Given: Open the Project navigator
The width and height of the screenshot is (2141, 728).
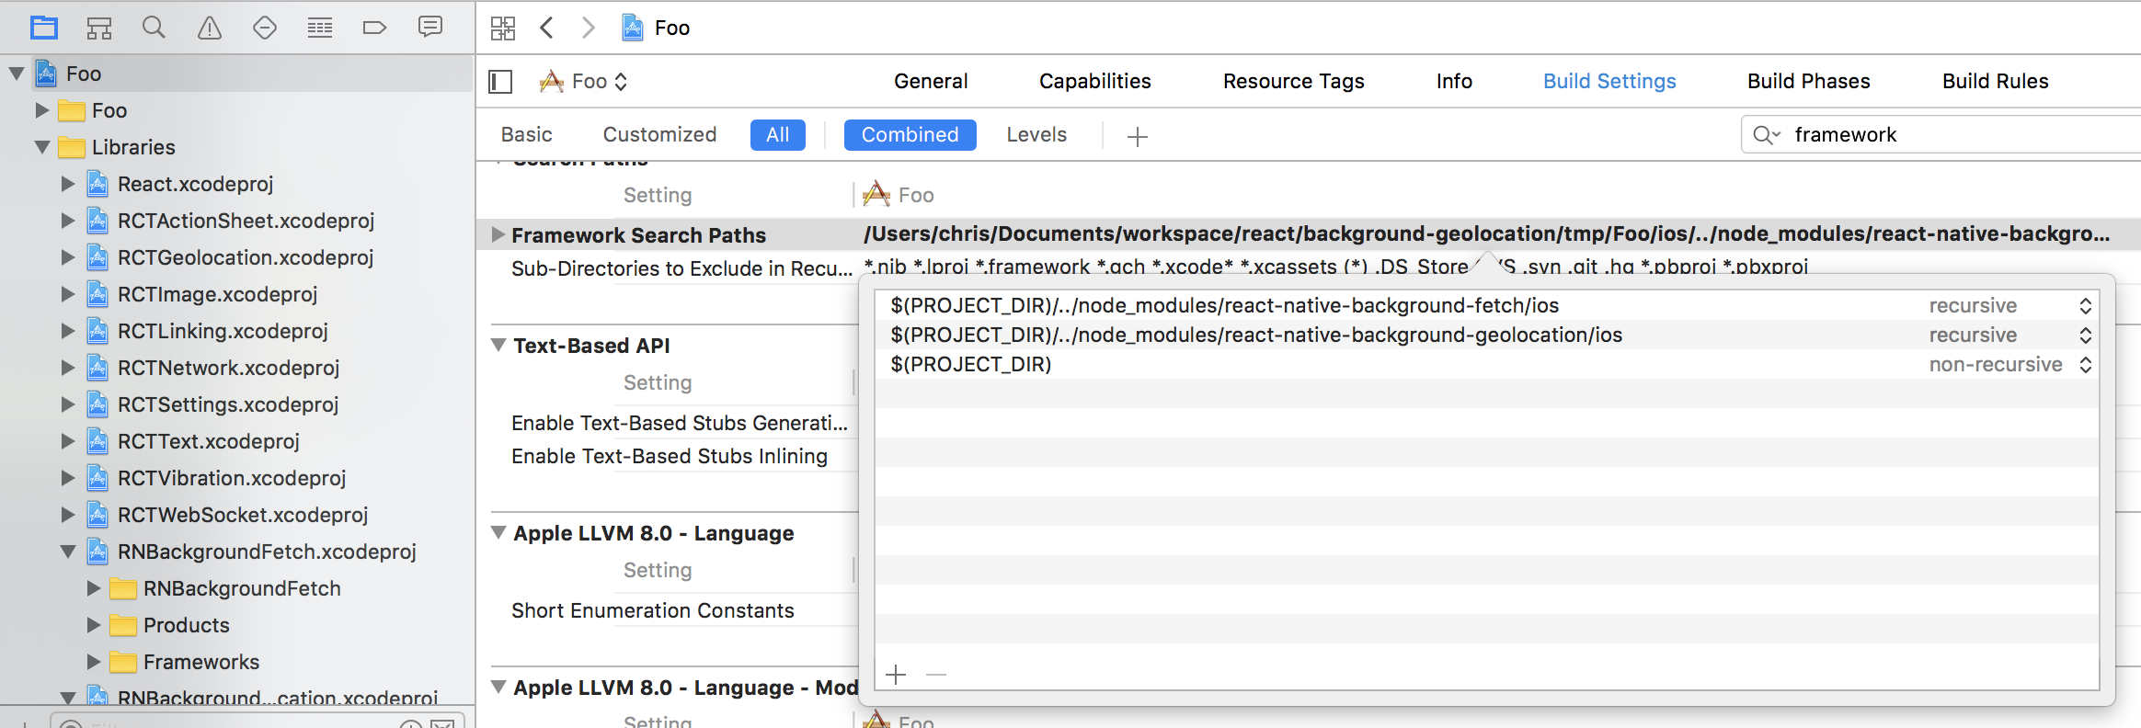Looking at the screenshot, I should 43,28.
